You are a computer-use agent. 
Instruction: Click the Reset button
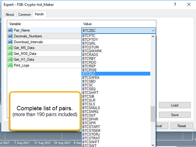point(182,126)
